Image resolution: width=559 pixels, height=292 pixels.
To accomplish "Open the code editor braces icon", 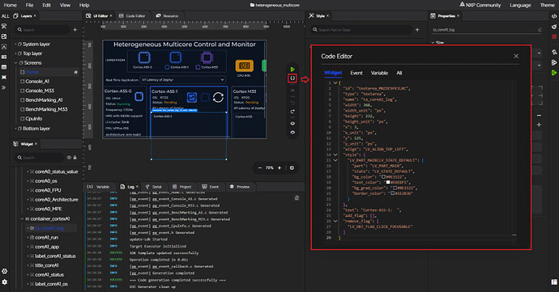I will (292, 78).
